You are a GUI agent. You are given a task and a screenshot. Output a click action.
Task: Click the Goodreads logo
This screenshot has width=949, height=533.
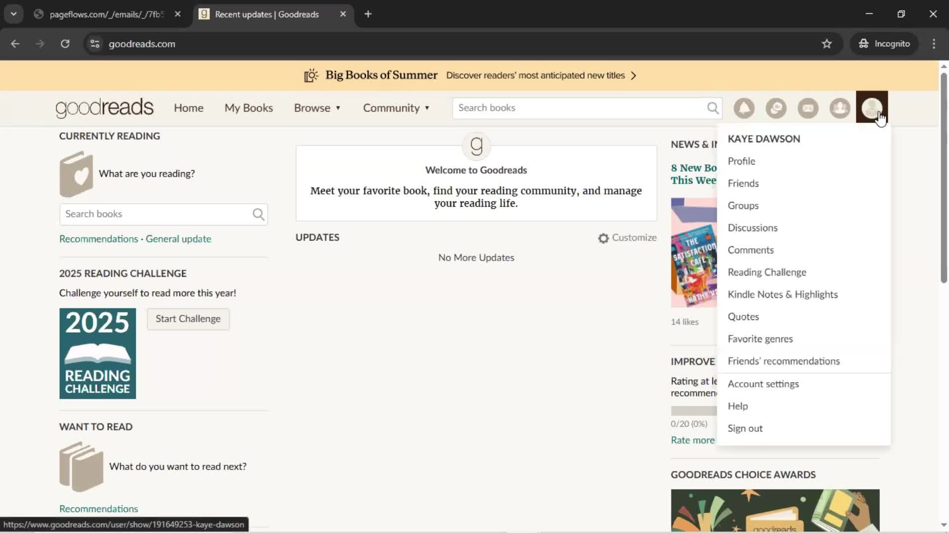pos(104,108)
